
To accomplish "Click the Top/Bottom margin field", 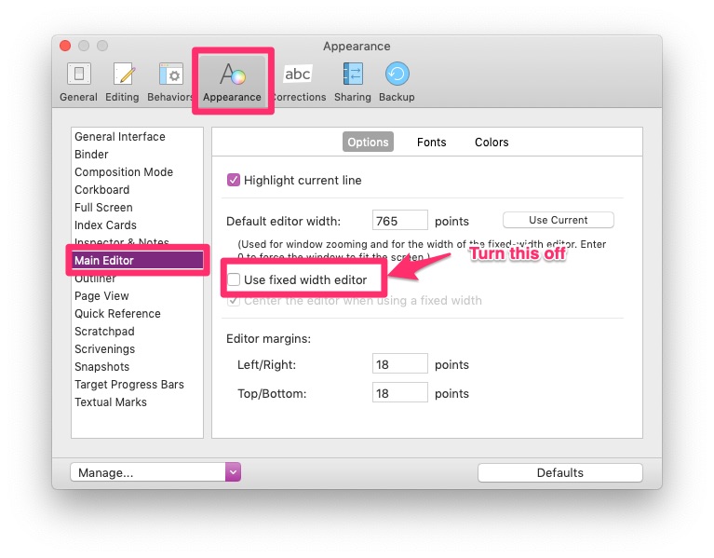I will click(x=399, y=393).
